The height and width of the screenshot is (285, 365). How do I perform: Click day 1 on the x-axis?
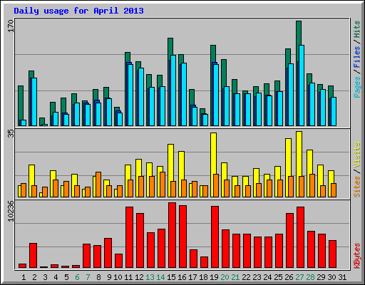pyautogui.click(x=24, y=277)
